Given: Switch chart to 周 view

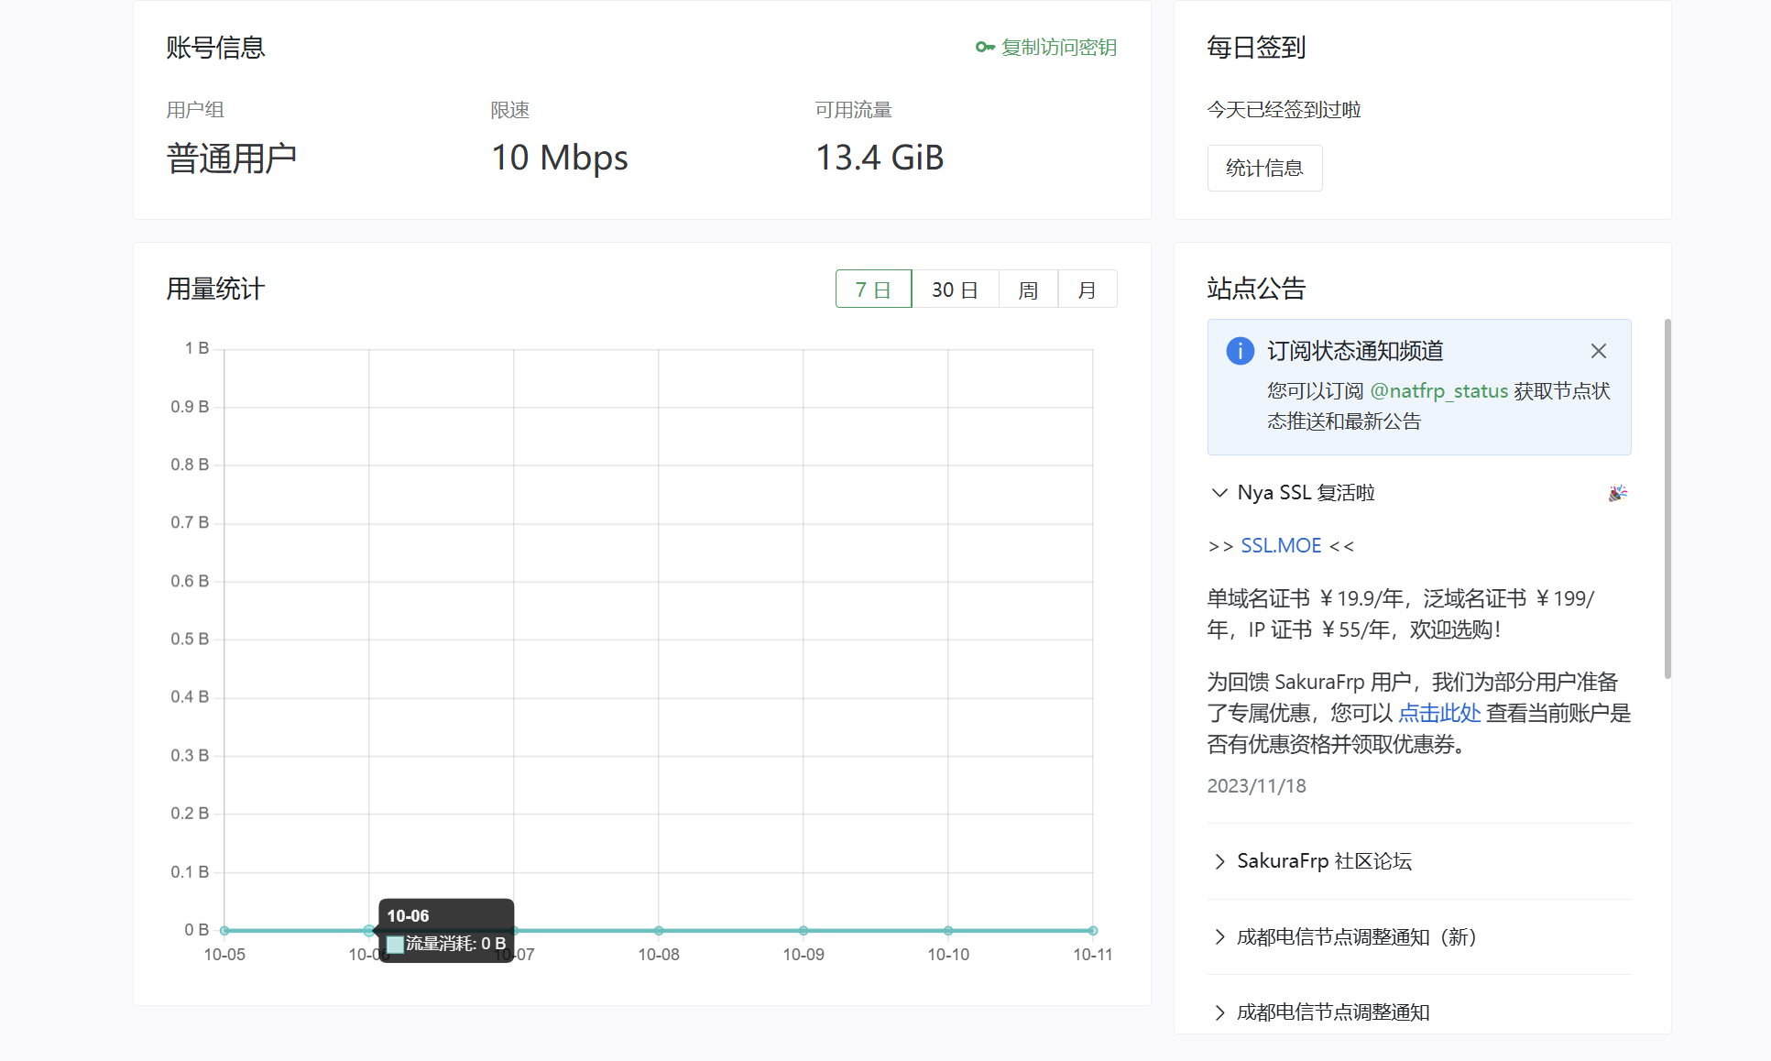Looking at the screenshot, I should [x=1028, y=289].
